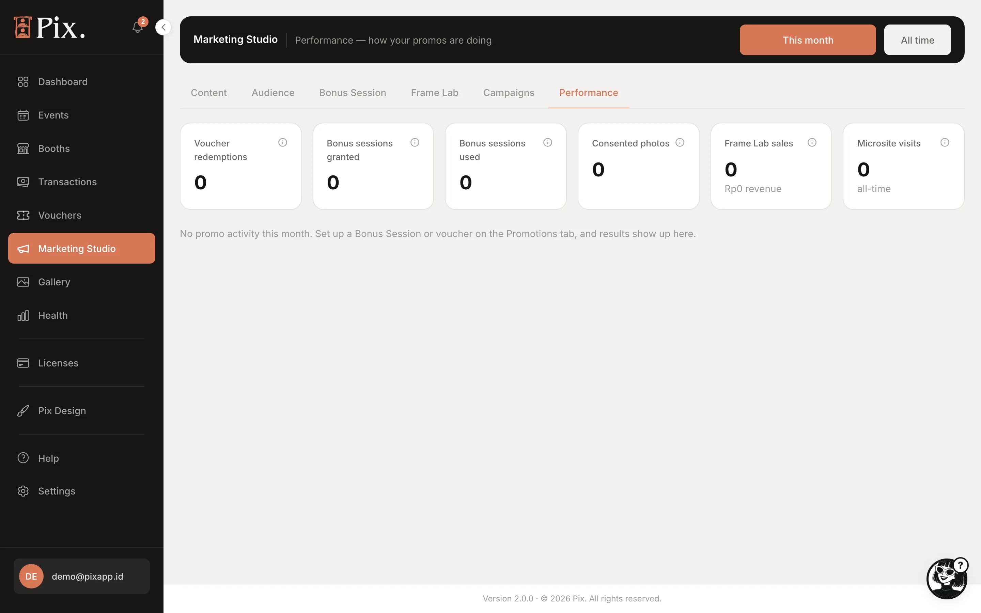Click the 'RpO revenue' text
Viewport: 981px width, 613px height.
[753, 189]
